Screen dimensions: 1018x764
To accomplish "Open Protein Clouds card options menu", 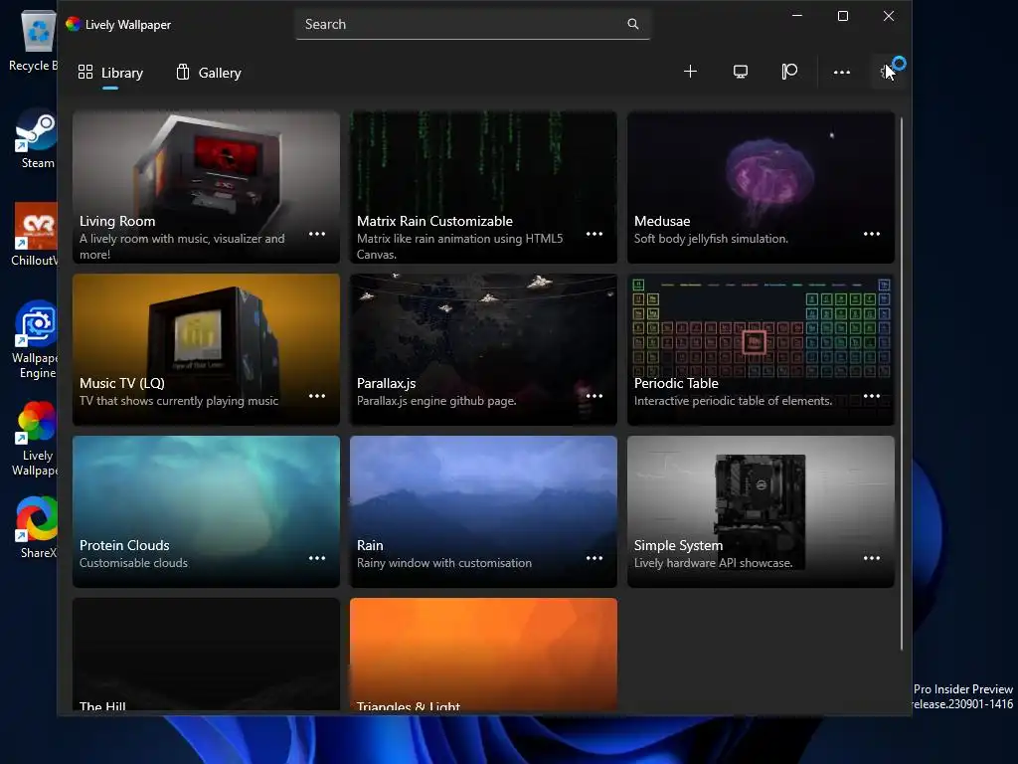I will click(x=317, y=558).
